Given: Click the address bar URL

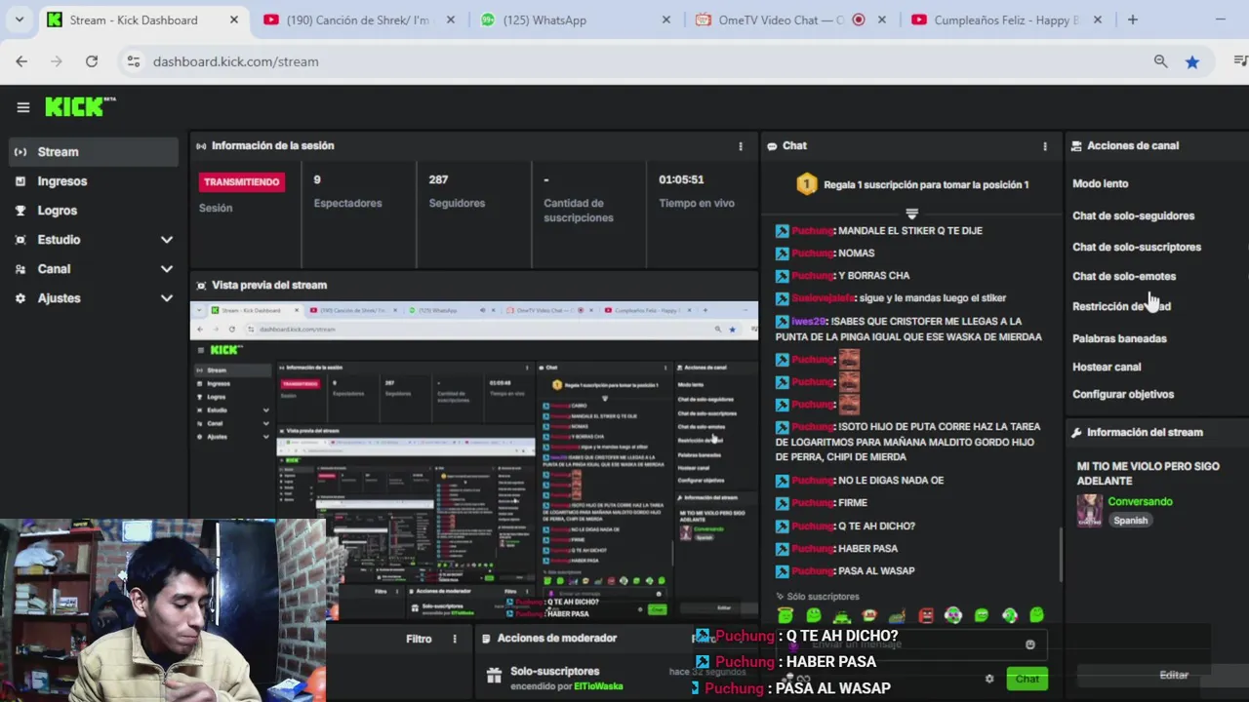Looking at the screenshot, I should tap(235, 61).
